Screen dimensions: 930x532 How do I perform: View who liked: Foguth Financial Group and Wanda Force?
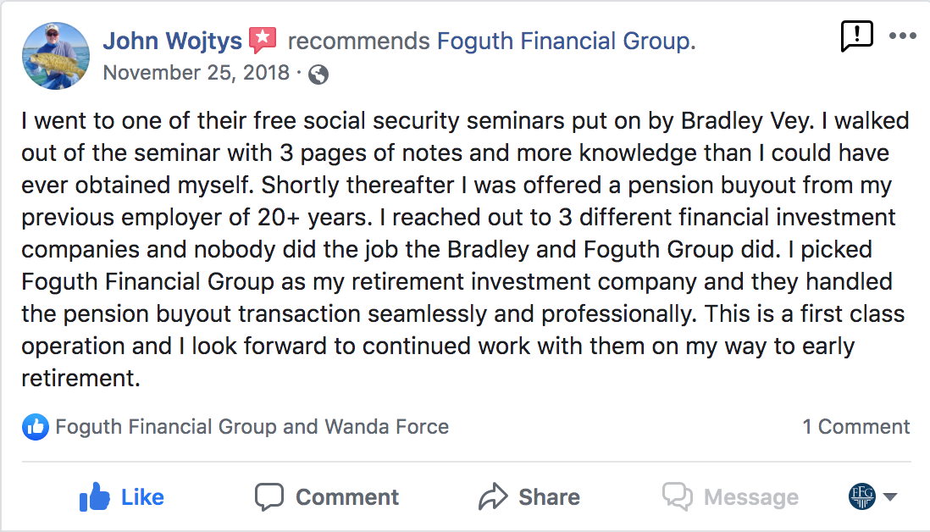click(x=252, y=427)
